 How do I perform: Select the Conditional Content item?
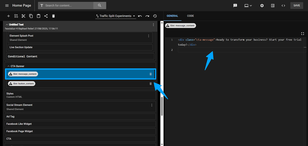tap(80, 56)
